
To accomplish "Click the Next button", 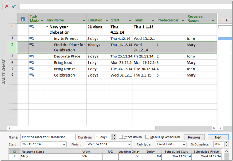I will click(x=218, y=137).
